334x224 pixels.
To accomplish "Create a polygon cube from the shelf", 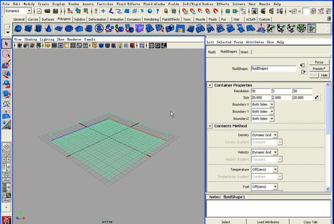I will (28, 28).
